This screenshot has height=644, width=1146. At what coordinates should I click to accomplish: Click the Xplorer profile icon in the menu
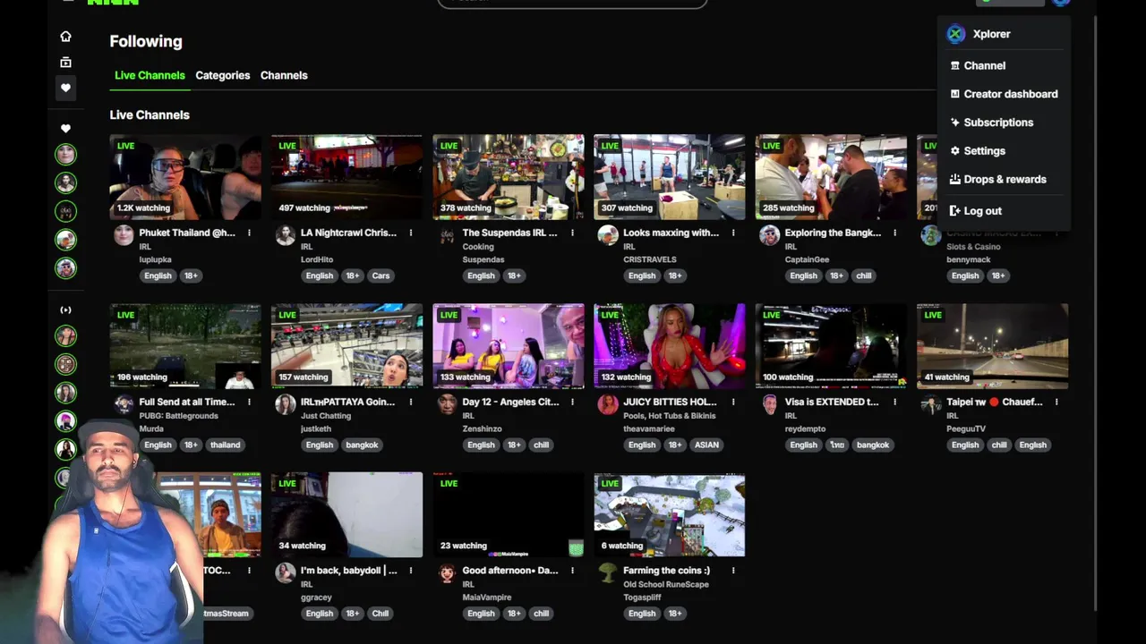(956, 34)
